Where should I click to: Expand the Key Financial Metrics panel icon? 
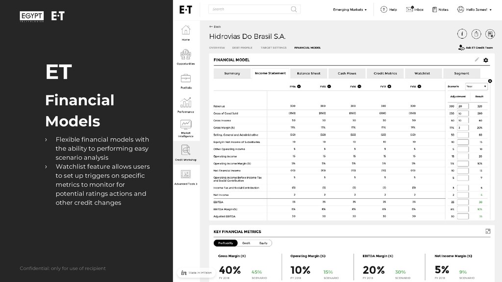point(488,231)
